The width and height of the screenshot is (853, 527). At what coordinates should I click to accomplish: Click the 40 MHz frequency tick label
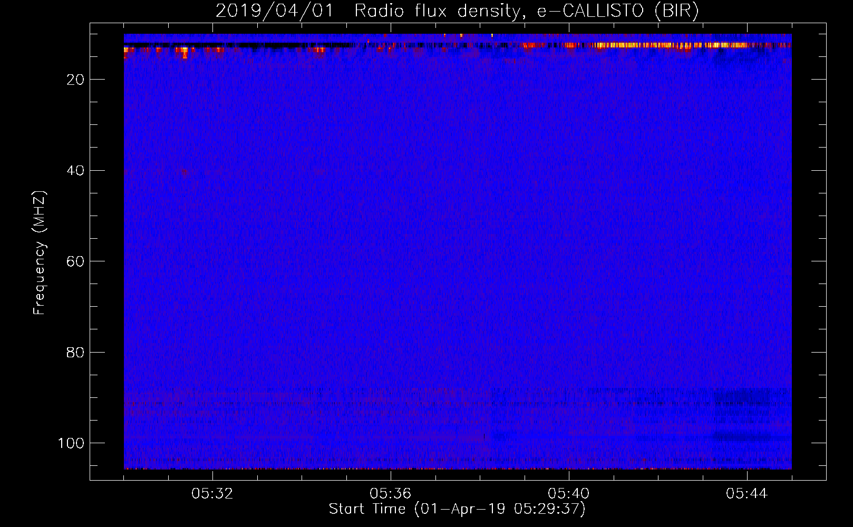coord(75,171)
